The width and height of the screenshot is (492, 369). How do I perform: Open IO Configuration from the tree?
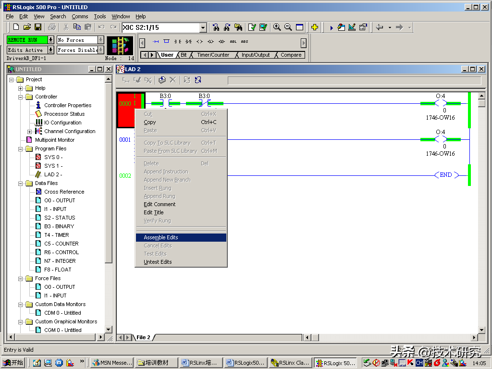[x=62, y=123]
